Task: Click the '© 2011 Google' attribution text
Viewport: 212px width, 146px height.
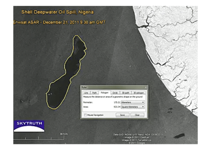Action: click(137, 143)
